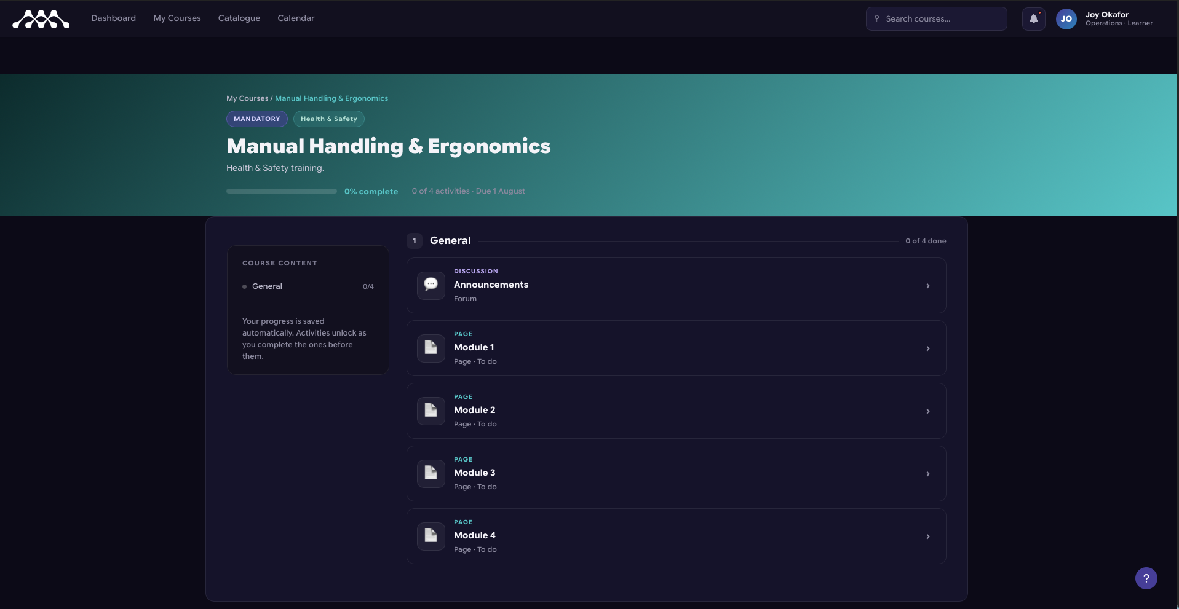Click the '0% complete' label
The image size is (1179, 609).
371,191
